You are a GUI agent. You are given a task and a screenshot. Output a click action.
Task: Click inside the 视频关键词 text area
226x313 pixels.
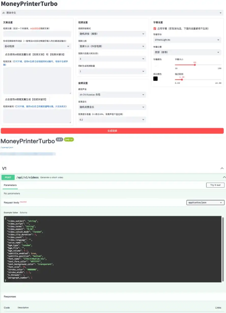coord(37,116)
